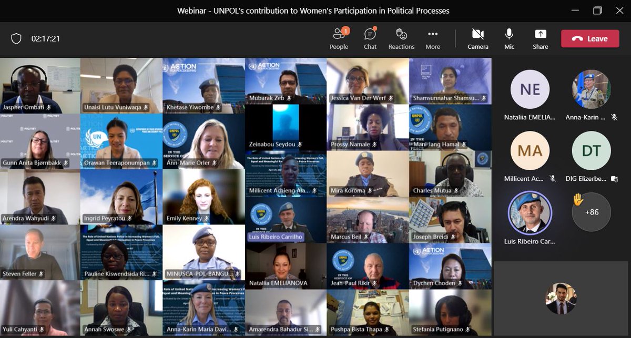Viewport: 631px width, 338px height.
Task: Turn on the Camera
Action: 478,39
